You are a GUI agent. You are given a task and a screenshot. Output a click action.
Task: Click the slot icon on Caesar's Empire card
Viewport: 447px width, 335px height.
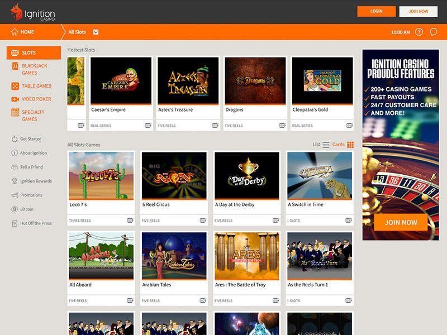(148, 125)
